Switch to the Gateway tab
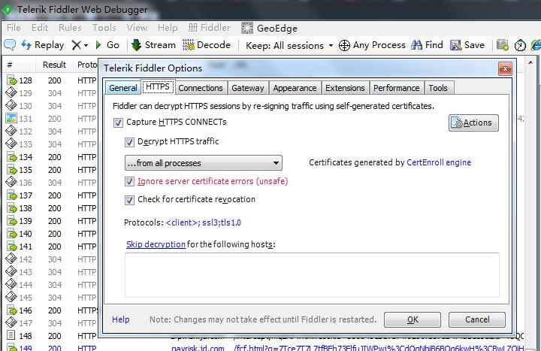The width and height of the screenshot is (541, 351). click(x=248, y=88)
